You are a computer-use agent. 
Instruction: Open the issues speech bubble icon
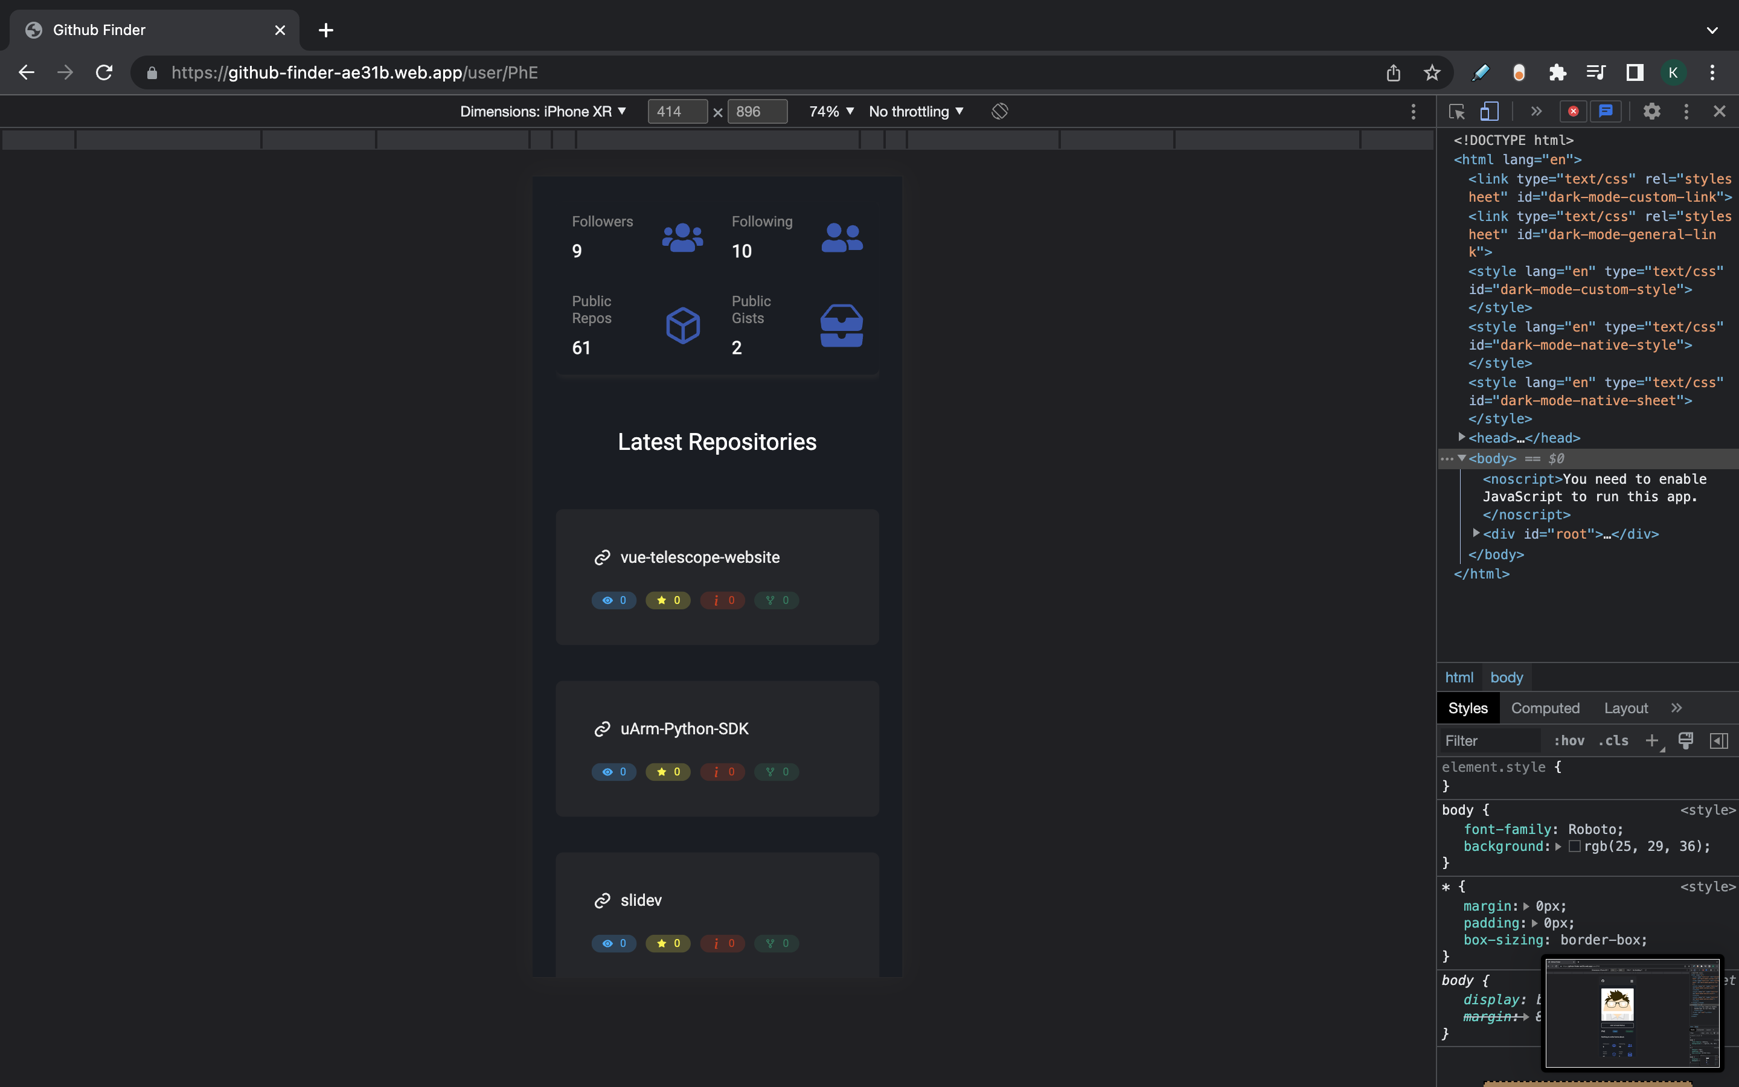pyautogui.click(x=1606, y=111)
